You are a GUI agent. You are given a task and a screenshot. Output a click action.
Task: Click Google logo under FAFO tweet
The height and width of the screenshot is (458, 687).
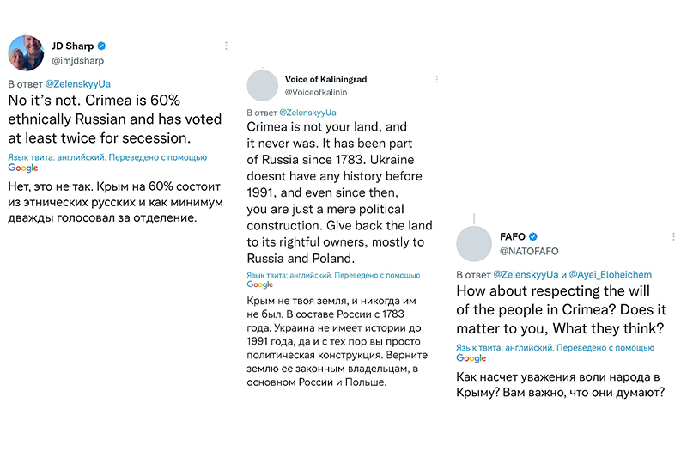pos(471,358)
